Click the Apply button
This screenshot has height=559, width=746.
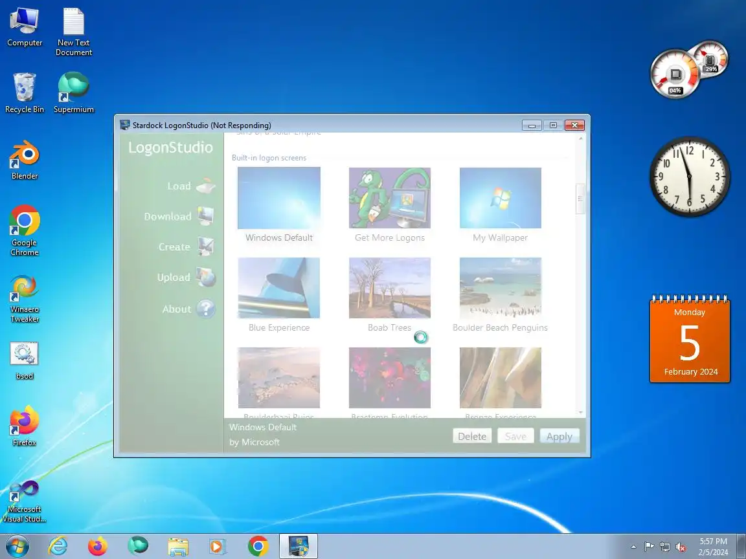(x=559, y=436)
